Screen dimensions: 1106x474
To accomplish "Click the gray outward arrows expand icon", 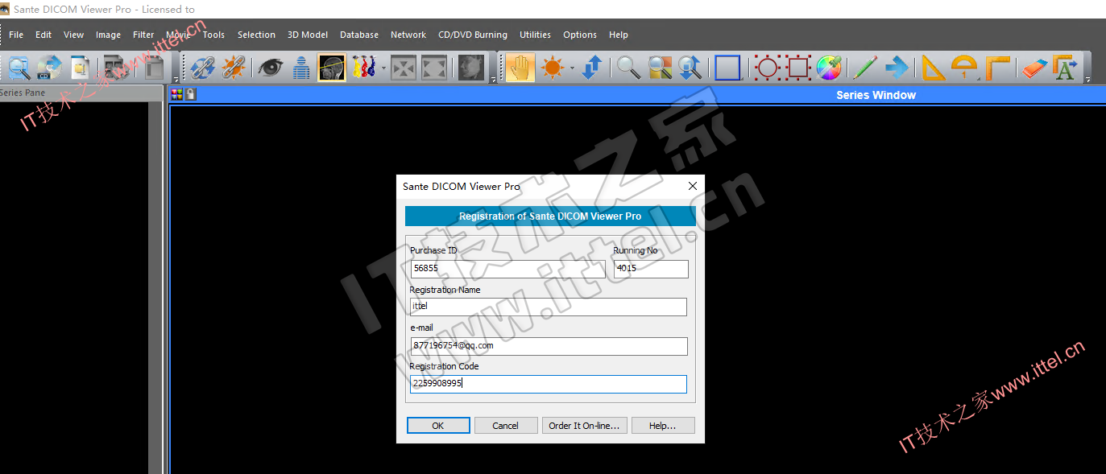I will coord(434,68).
